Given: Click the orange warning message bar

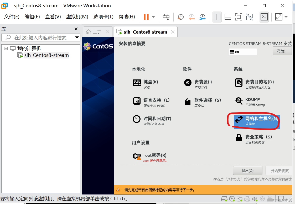Looking at the screenshot, I should pyautogui.click(x=203, y=190).
